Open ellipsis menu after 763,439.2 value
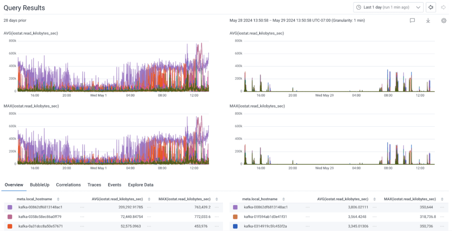 click(216, 207)
